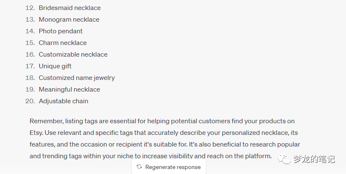Click the Meaningful necklace list entry

click(69, 89)
